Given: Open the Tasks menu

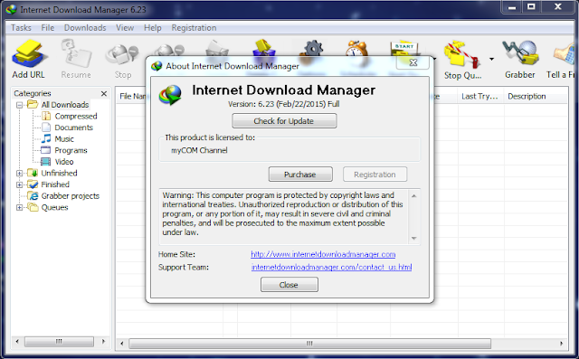Looking at the screenshot, I should tap(21, 28).
